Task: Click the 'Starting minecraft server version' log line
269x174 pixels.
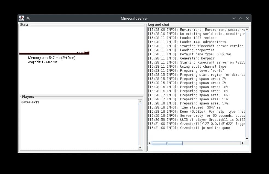Action: (x=195, y=46)
